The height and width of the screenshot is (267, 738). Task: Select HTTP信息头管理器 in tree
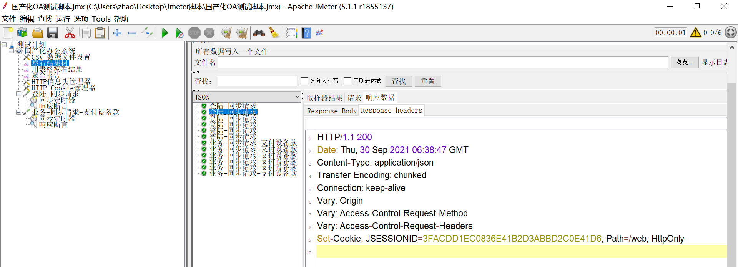click(x=61, y=81)
